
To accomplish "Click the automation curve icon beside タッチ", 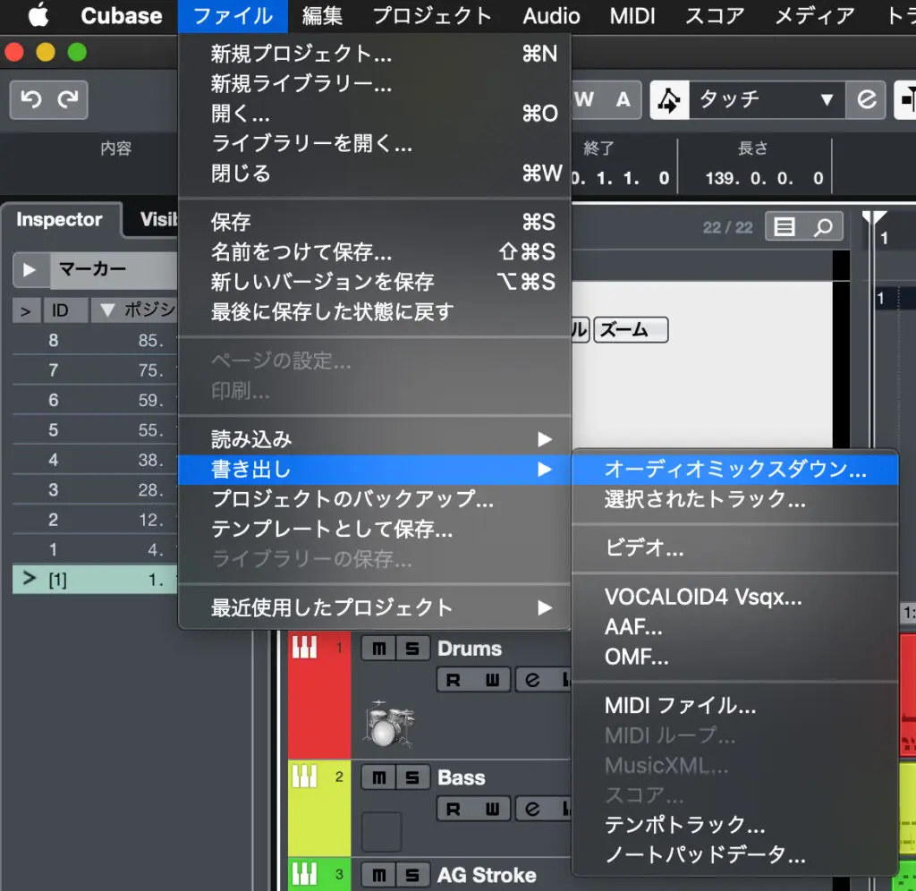I will tap(670, 100).
